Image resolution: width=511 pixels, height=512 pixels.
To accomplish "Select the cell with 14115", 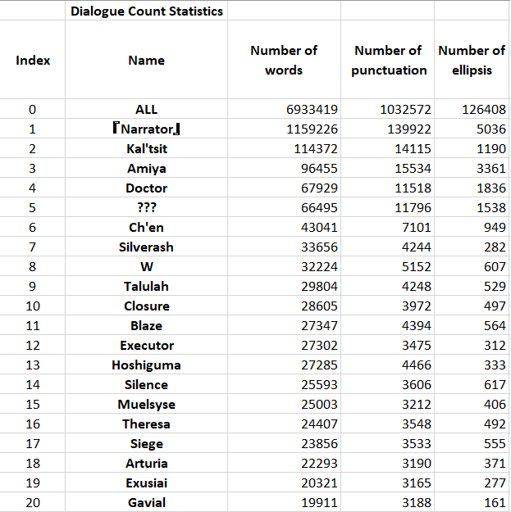I will (x=387, y=148).
